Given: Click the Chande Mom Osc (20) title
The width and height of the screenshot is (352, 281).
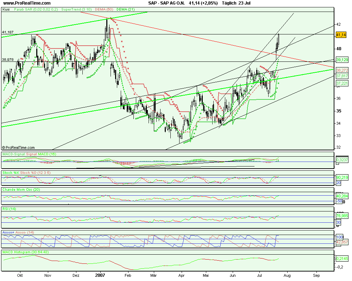Looking at the screenshot, I should (22, 190).
